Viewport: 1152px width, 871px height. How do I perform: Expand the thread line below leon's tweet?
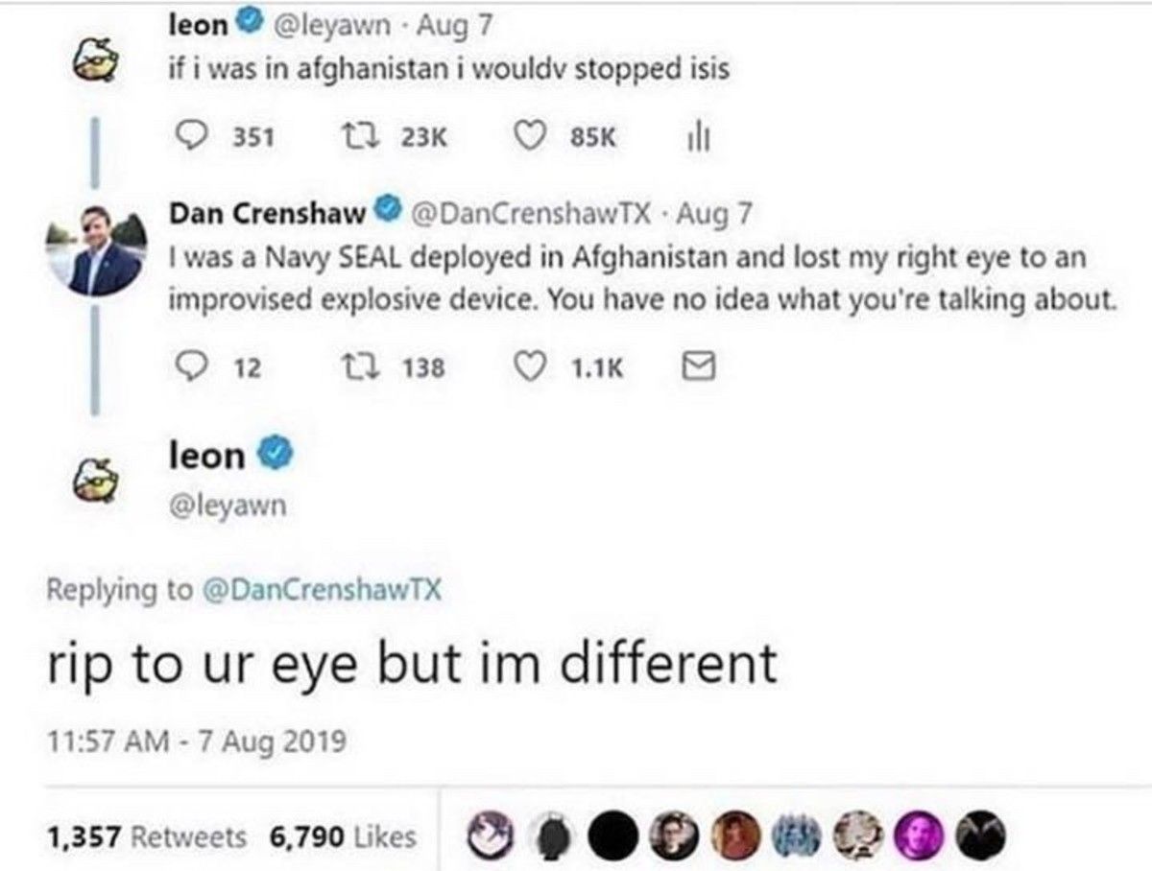pos(93,152)
